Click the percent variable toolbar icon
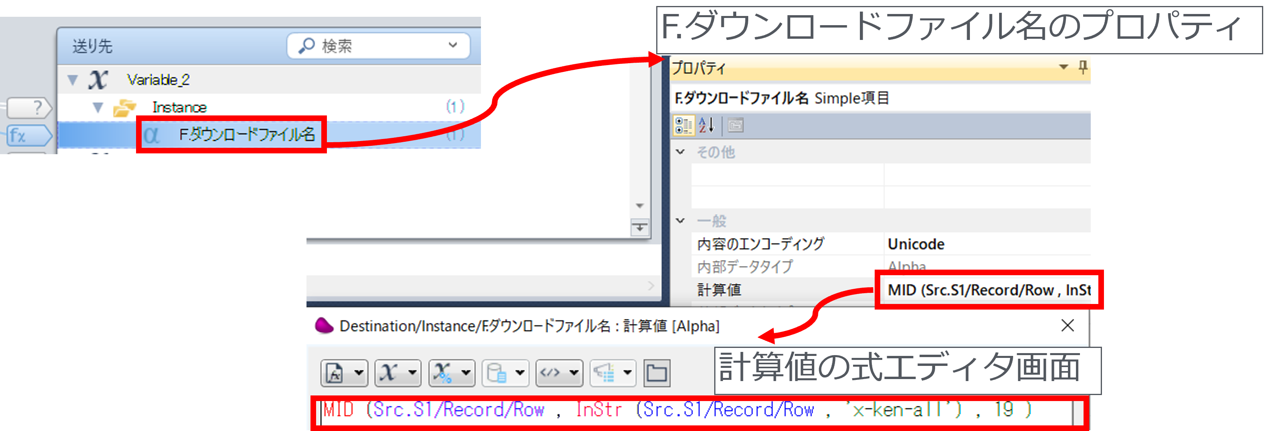1266x431 pixels. (443, 373)
